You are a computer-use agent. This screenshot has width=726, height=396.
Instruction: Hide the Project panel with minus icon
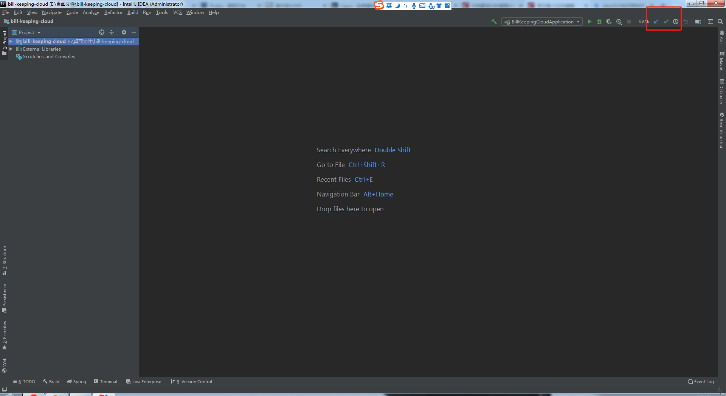134,32
